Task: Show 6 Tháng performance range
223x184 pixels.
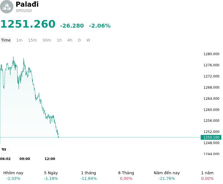Action: (126, 176)
